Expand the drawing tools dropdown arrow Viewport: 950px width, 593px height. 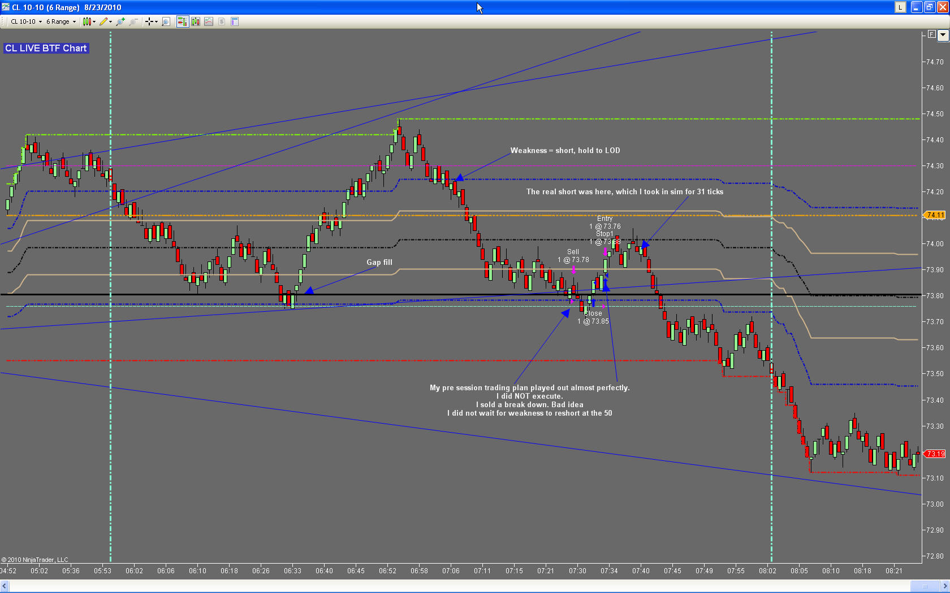[110, 21]
